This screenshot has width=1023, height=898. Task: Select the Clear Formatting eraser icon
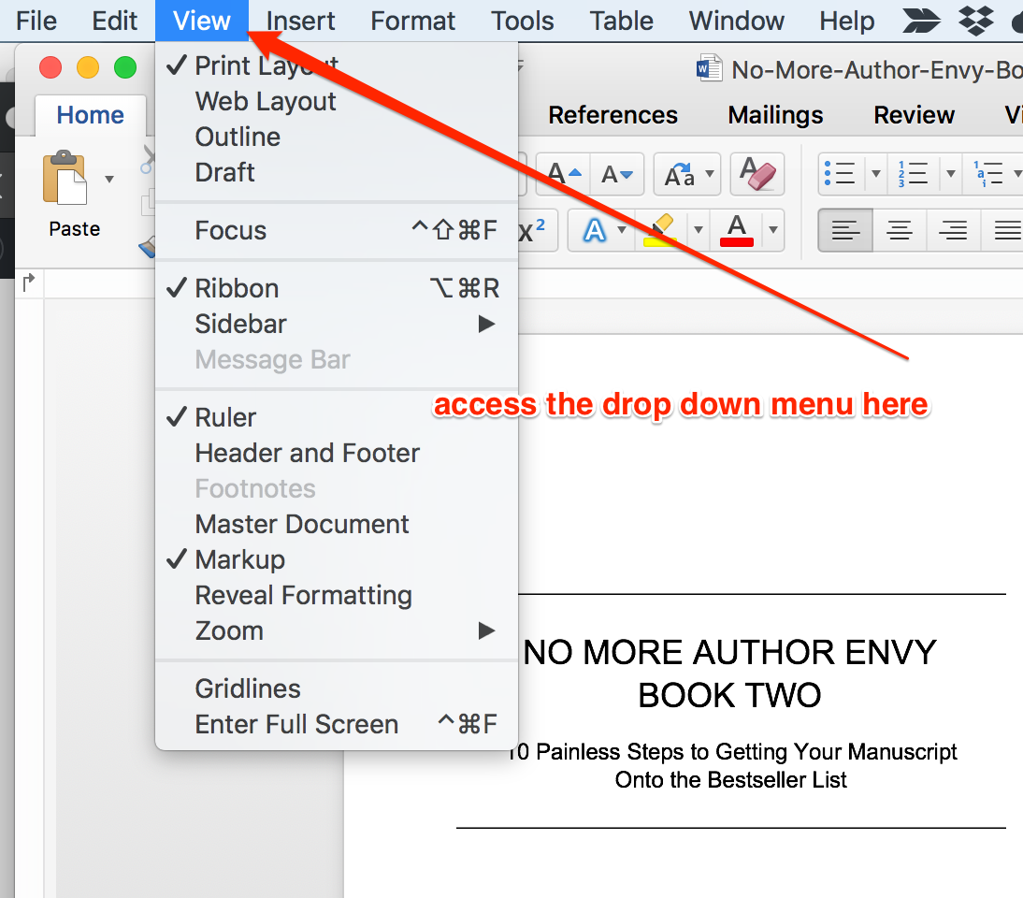[x=757, y=174]
